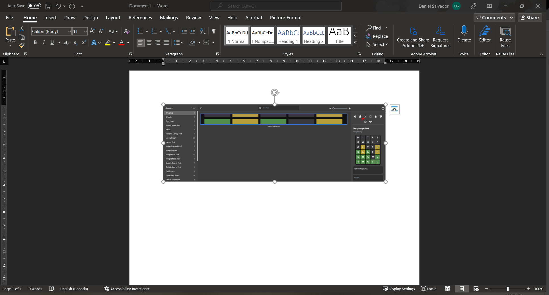Viewport: 549px width, 295px height.
Task: Switch to Web Layout view icon
Action: point(476,289)
